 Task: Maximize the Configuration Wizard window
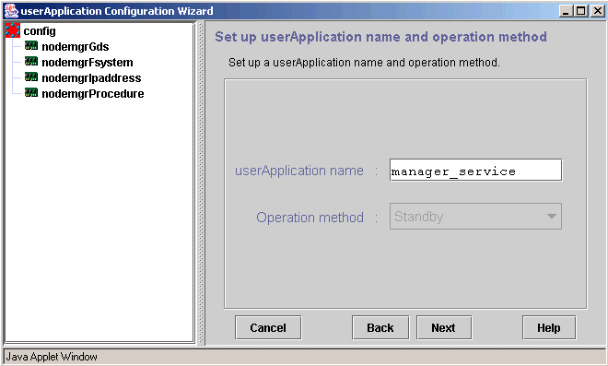[581, 11]
